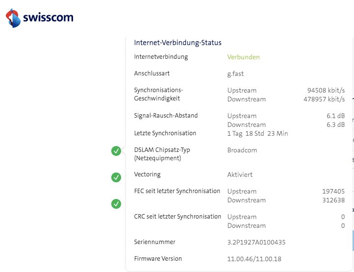Click the Seriennummer value 3.2P1927A0100435
This screenshot has height=272, width=354.
tap(256, 242)
